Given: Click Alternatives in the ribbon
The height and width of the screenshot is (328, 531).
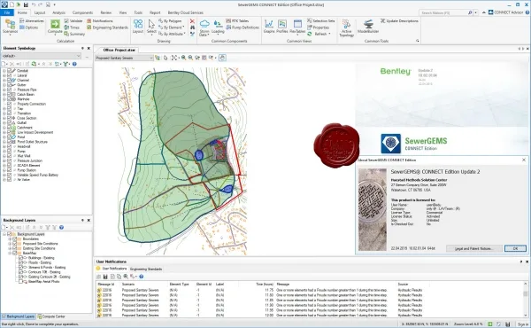Looking at the screenshot, I should click(32, 21).
